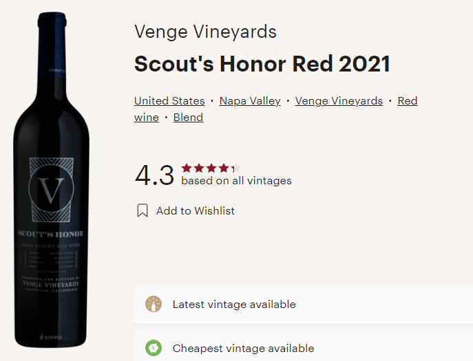The image size is (473, 361).
Task: Click the 'based on all vintages' text
Action: tap(236, 181)
